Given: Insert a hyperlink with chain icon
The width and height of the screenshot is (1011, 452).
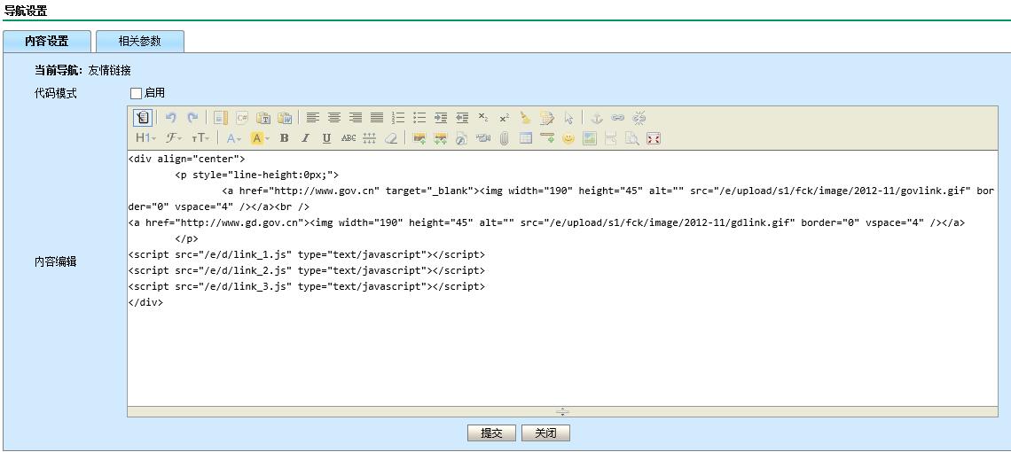Looking at the screenshot, I should tap(618, 117).
